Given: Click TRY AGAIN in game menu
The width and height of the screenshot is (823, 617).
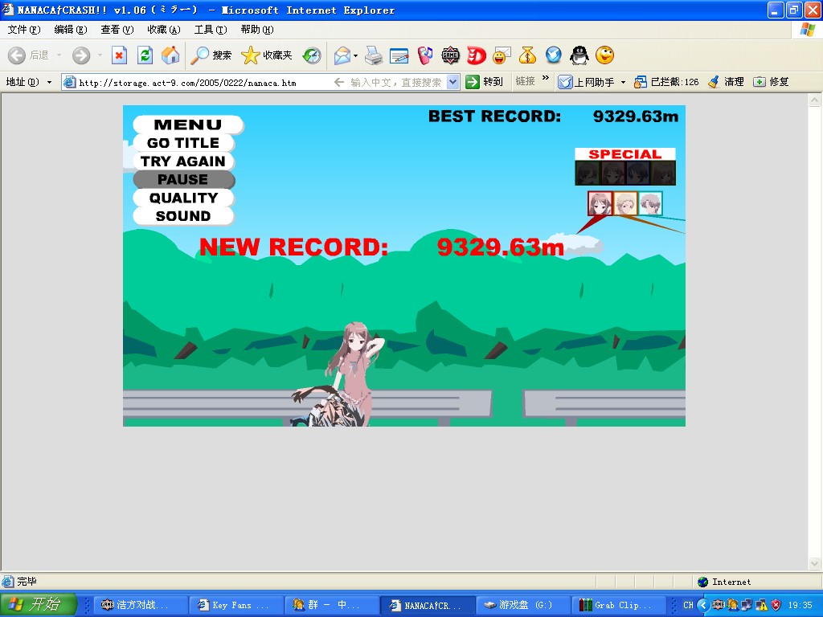Looking at the screenshot, I should (x=183, y=161).
